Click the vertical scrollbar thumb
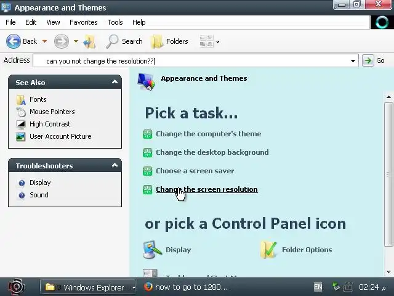Image resolution: width=394 pixels, height=296 pixels. click(x=388, y=174)
